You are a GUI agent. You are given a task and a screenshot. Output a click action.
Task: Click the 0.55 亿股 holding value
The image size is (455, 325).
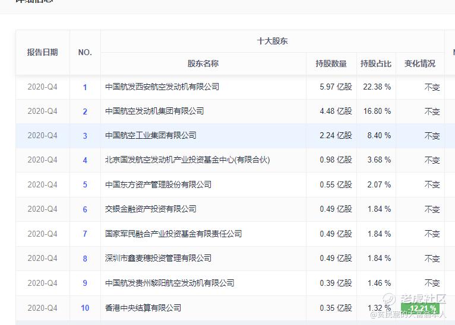point(336,184)
